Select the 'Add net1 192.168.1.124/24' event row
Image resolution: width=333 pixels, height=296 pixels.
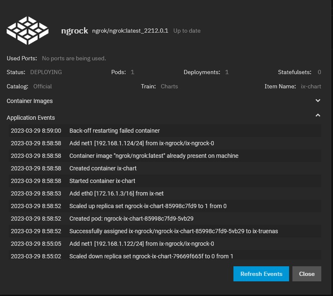[141, 143]
